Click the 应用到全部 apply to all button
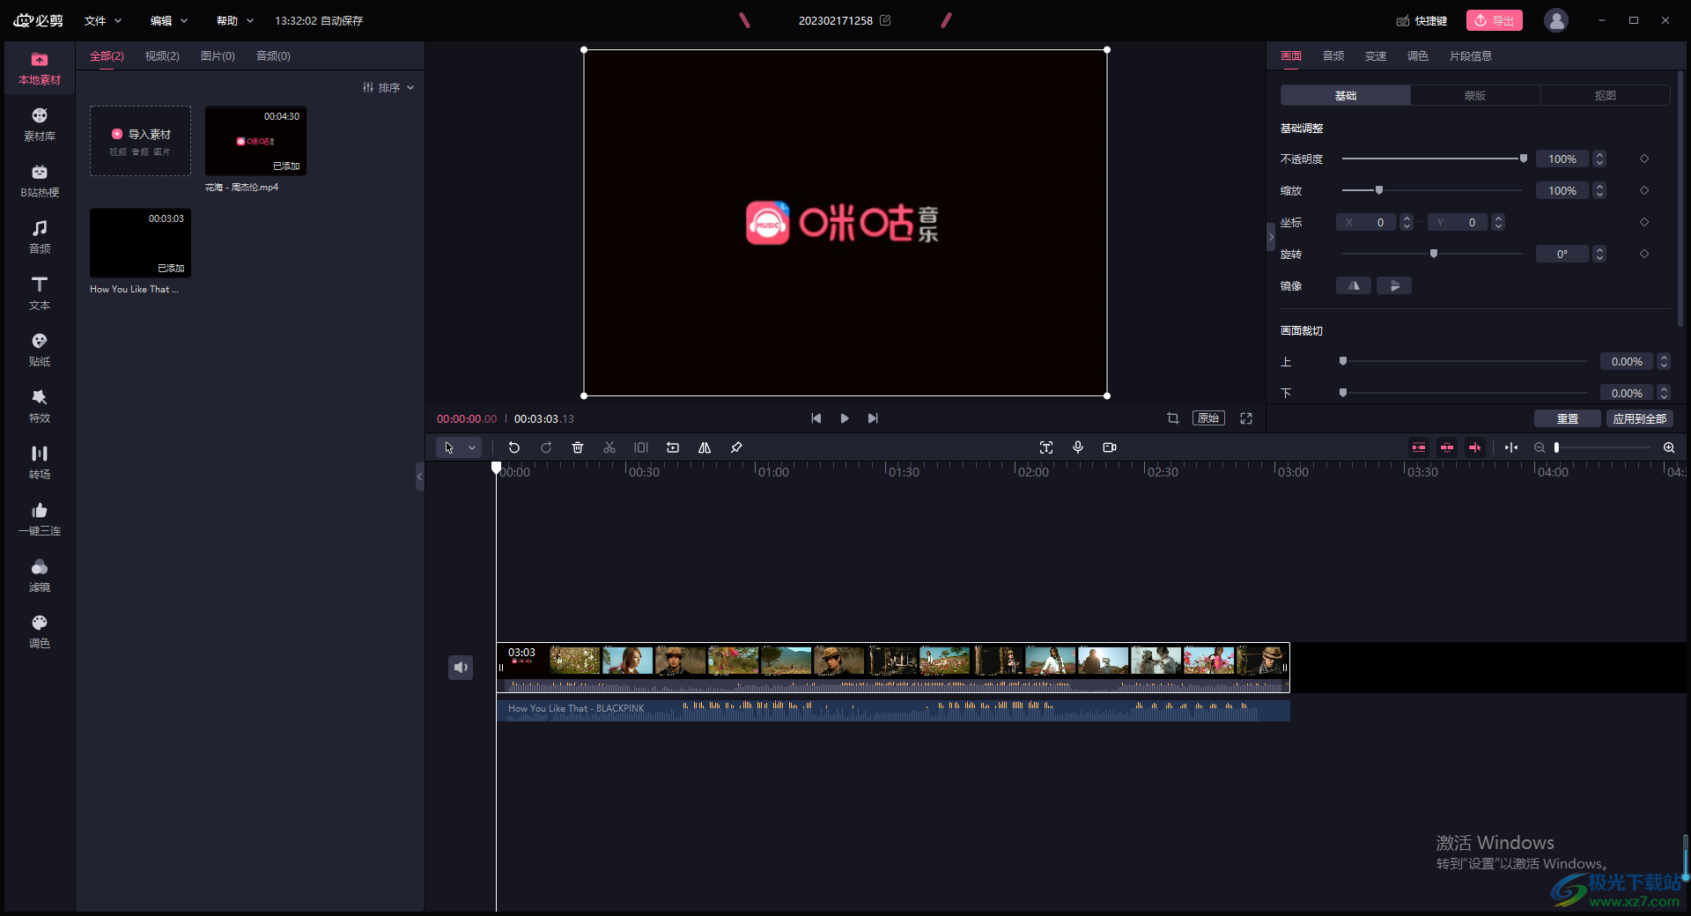 click(x=1640, y=418)
